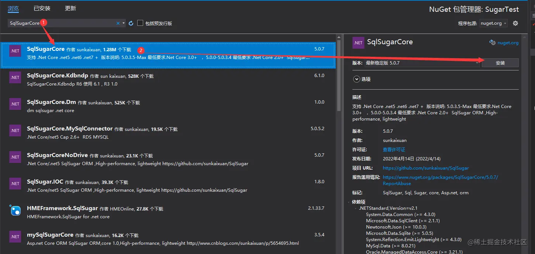Image resolution: width=535 pixels, height=254 pixels.
Task: Select the SqlSugar.IOC package name
Action: point(45,182)
